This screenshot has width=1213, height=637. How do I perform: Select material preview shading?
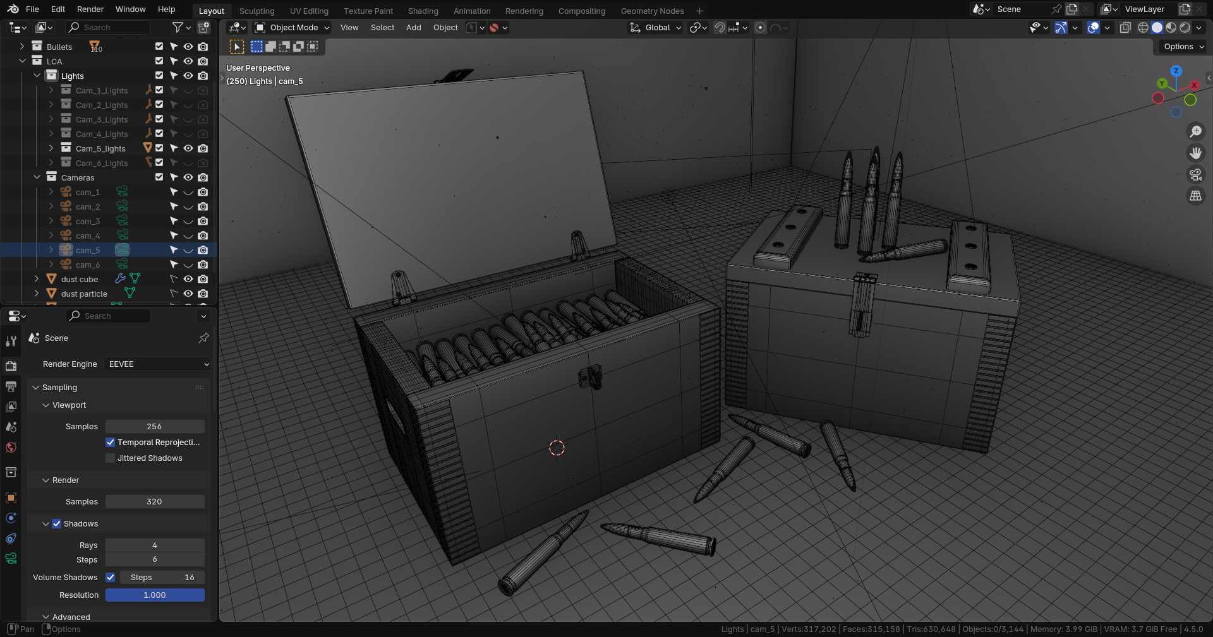[x=1171, y=28]
